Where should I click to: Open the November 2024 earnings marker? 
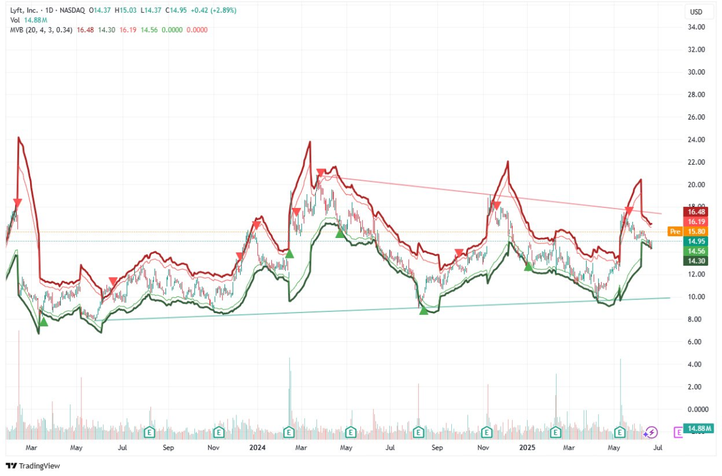point(487,432)
